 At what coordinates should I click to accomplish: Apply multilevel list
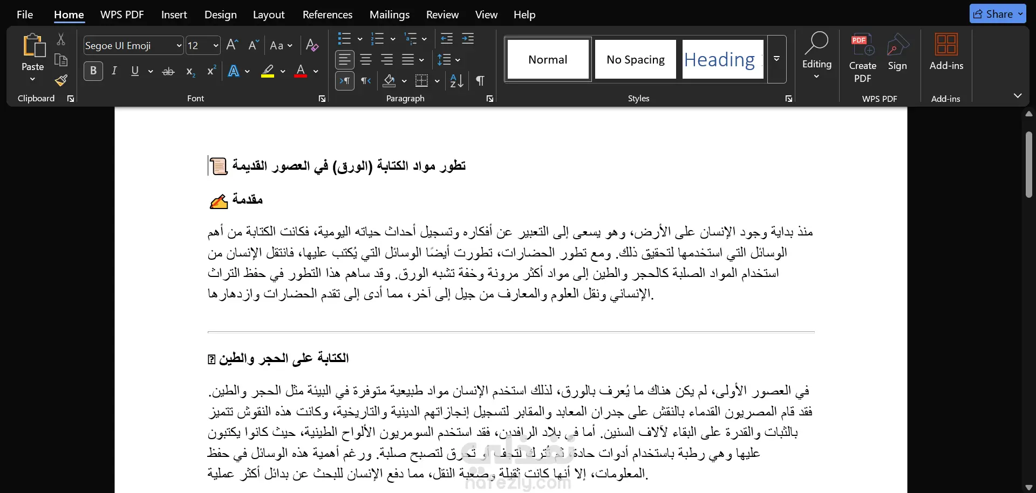click(411, 39)
